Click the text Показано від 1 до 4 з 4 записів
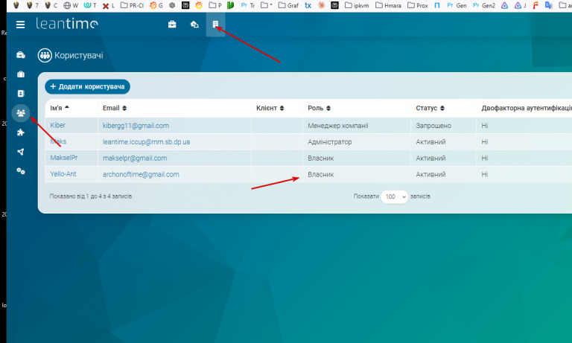 coord(90,196)
